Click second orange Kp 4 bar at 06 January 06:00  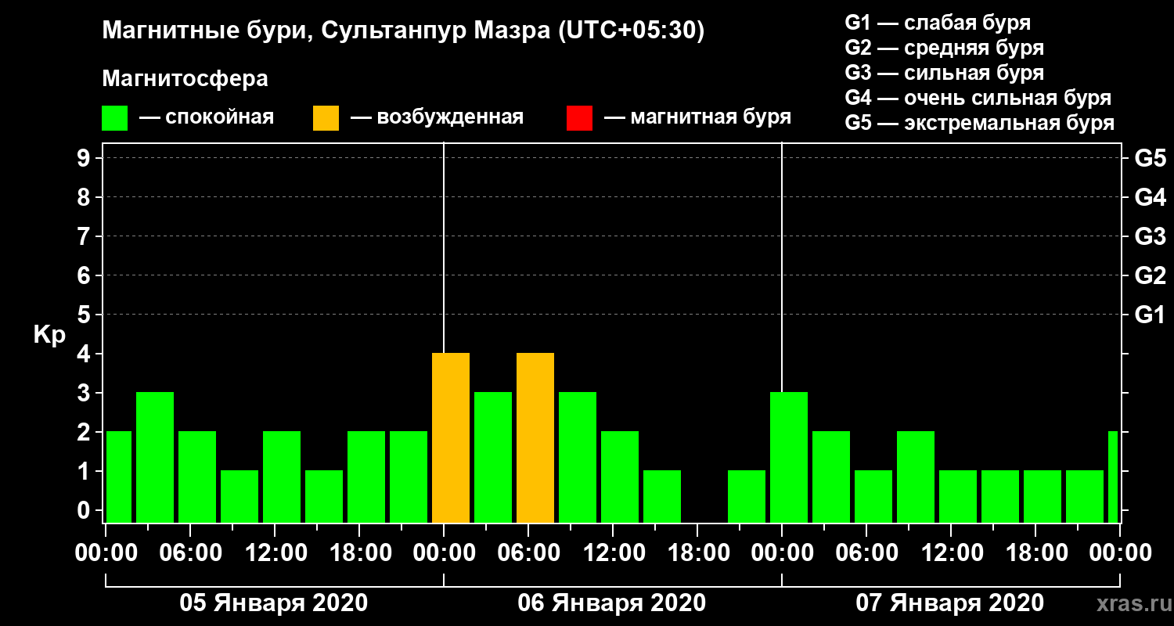pos(535,438)
